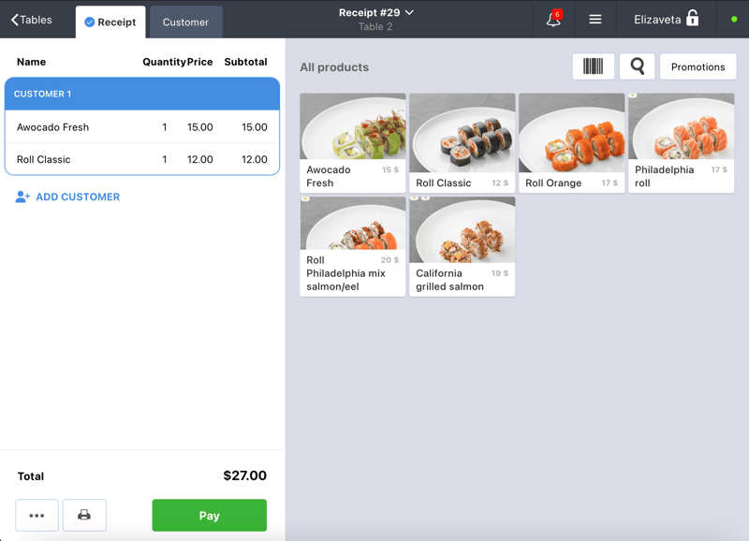This screenshot has height=541, width=749.
Task: Open more options three-dots button
Action: click(x=37, y=515)
